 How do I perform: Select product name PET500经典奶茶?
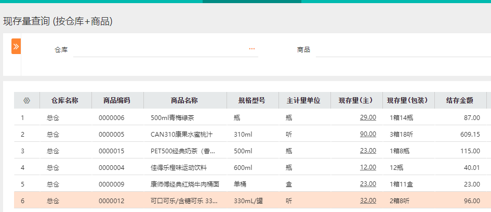click(183, 151)
